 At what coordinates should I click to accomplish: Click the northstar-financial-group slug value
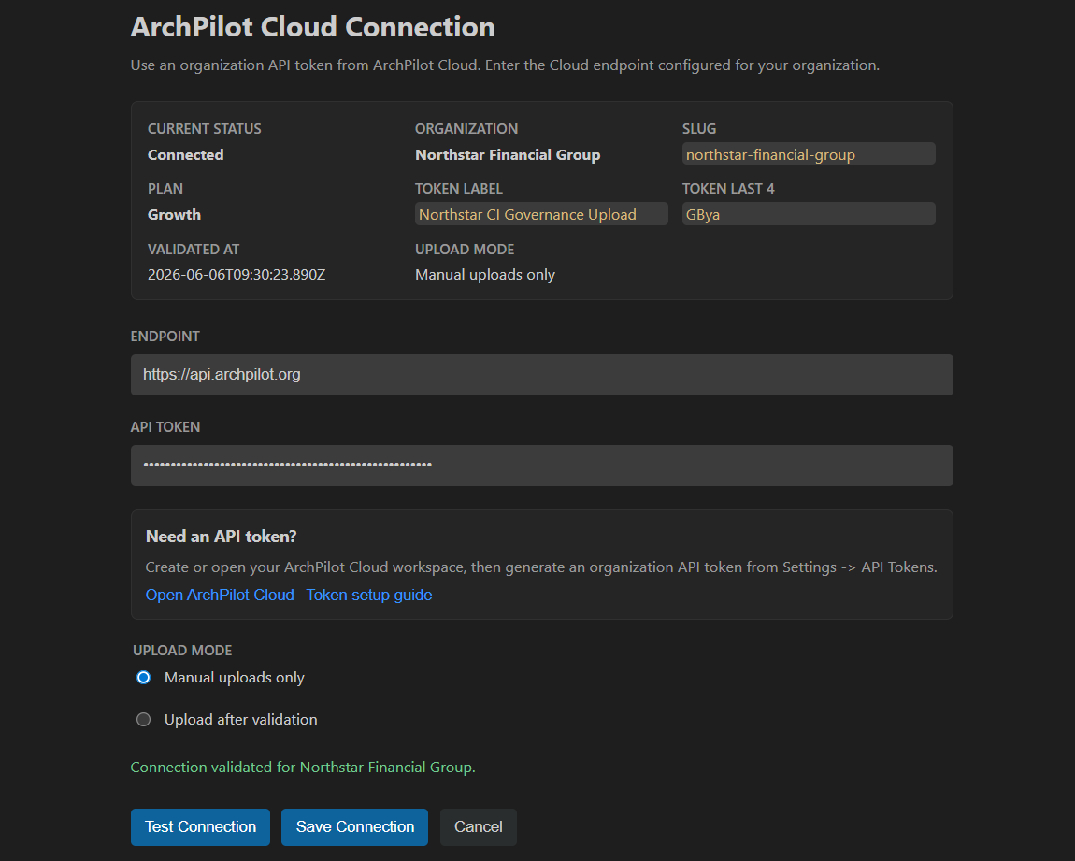(809, 154)
